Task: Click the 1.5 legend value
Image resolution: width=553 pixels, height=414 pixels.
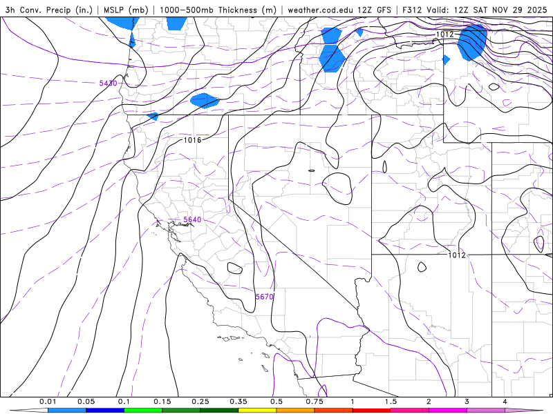Action: pos(391,402)
